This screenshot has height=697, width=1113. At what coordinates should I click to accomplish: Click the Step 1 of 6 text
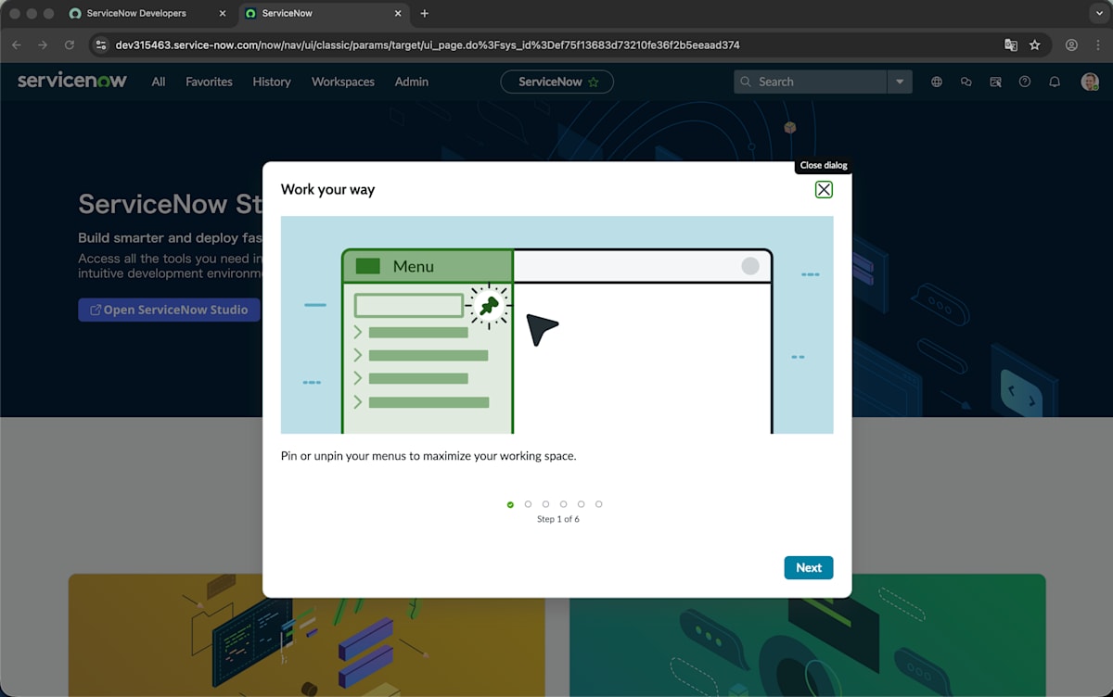557,519
